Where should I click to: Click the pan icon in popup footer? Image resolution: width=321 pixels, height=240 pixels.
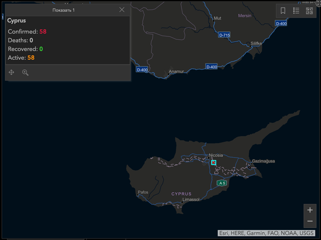(12, 73)
